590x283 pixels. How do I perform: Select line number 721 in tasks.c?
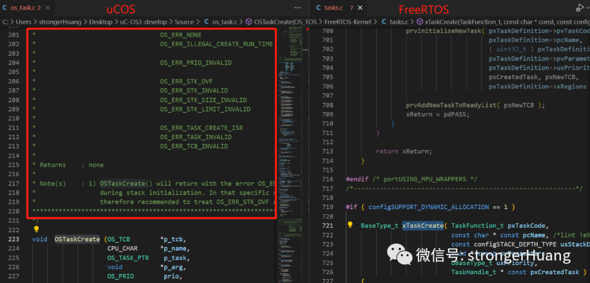(328, 226)
